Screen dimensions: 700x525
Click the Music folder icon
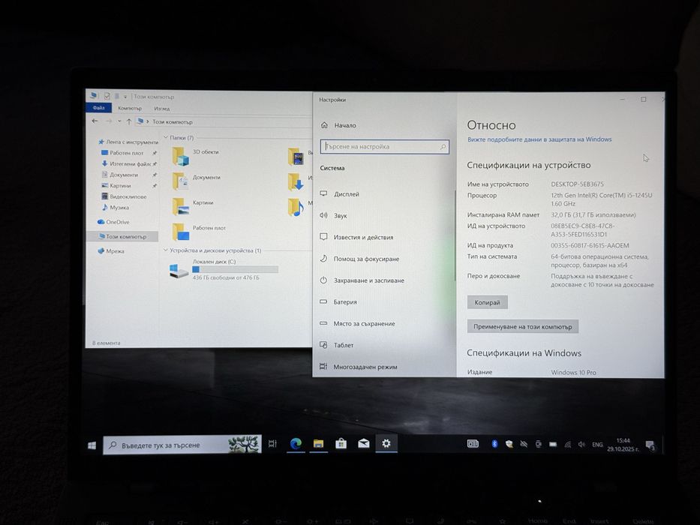coord(296,207)
